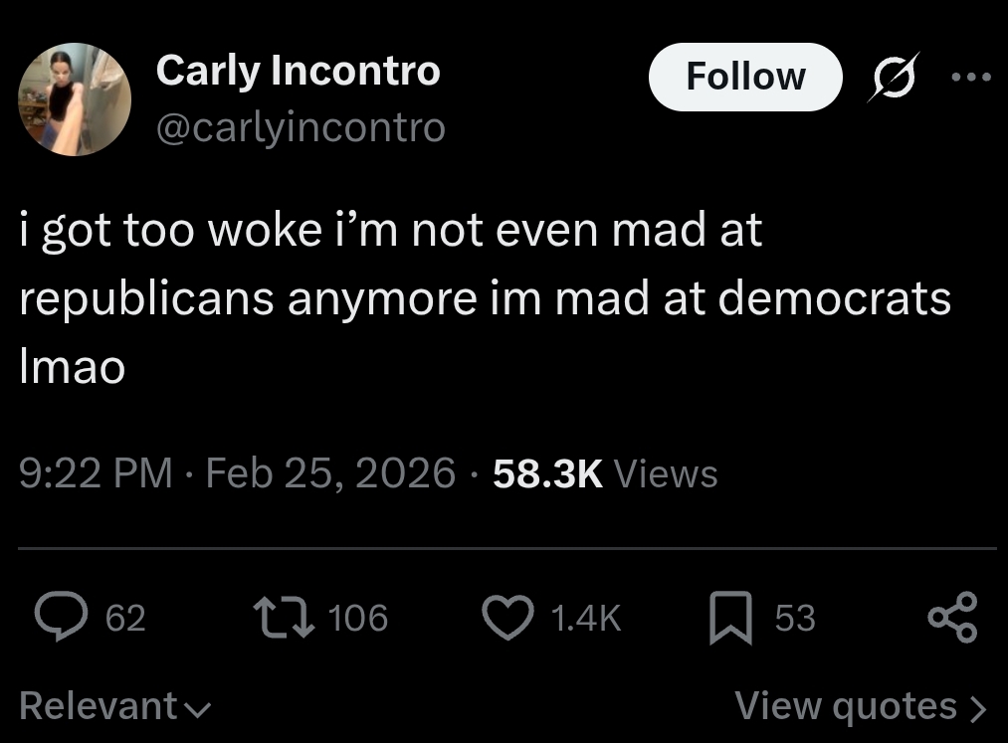Open the @carlyincontro handle link
Screen dimensions: 1008x743
[301, 127]
